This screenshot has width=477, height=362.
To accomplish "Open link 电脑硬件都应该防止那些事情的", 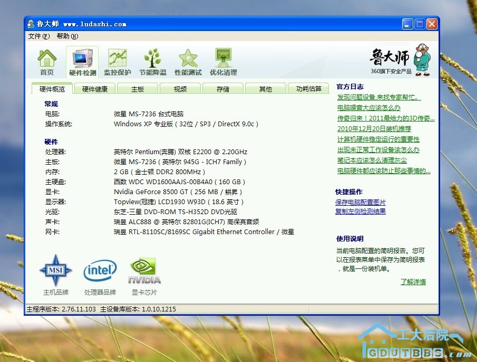I will 384,170.
